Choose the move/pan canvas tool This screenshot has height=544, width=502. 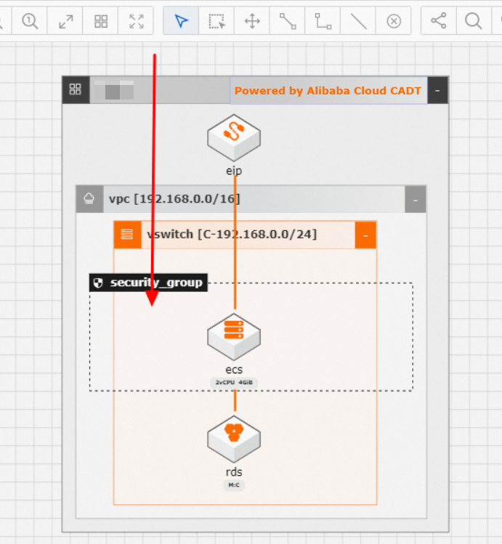252,21
